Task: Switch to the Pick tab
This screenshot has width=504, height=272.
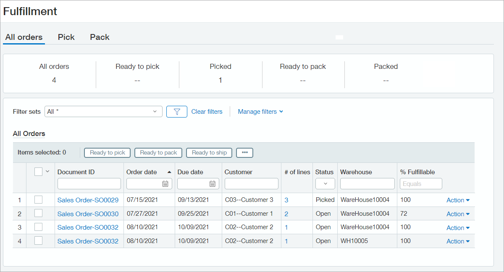Action: (66, 37)
